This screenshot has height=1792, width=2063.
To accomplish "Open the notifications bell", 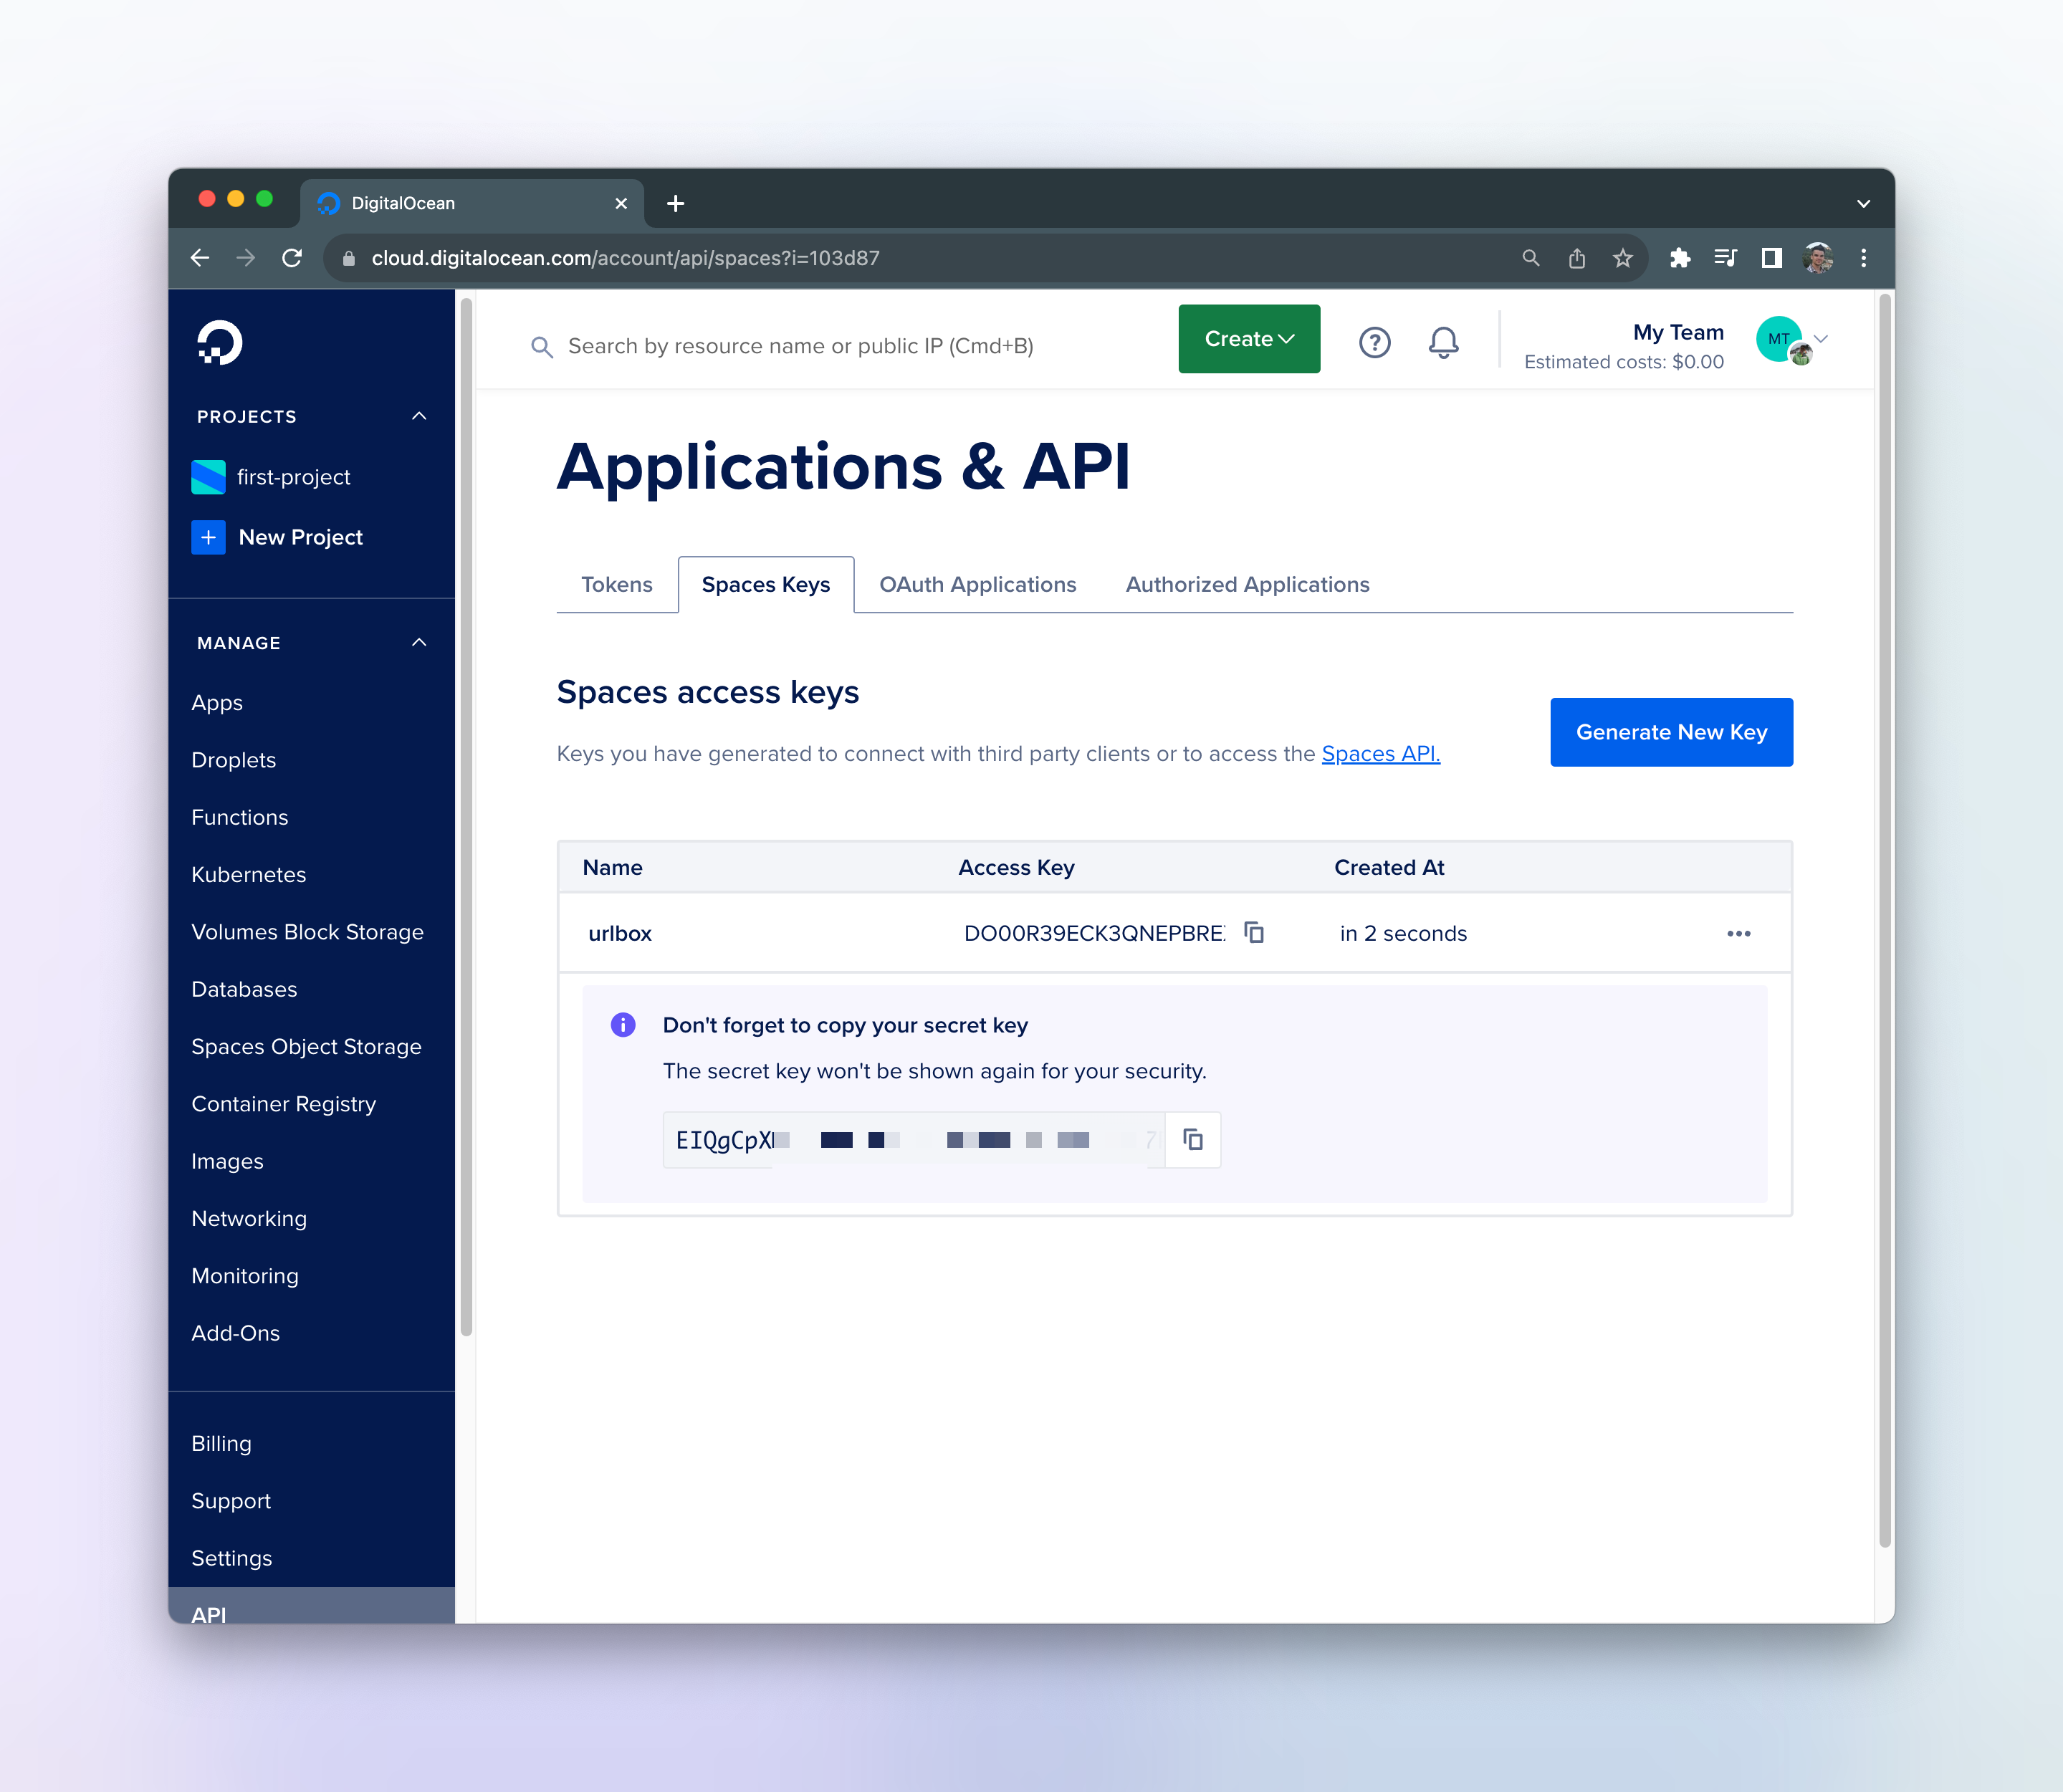I will [1442, 343].
